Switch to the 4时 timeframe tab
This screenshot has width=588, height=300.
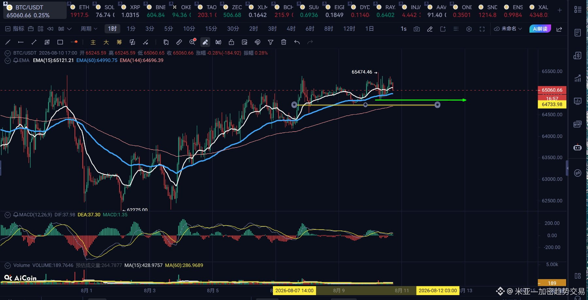pyautogui.click(x=291, y=29)
